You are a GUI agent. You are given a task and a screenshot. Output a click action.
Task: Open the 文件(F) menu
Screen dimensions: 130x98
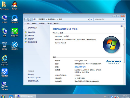click(28, 23)
